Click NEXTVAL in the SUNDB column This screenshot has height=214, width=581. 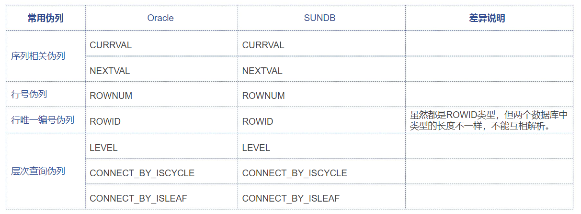pyautogui.click(x=262, y=71)
